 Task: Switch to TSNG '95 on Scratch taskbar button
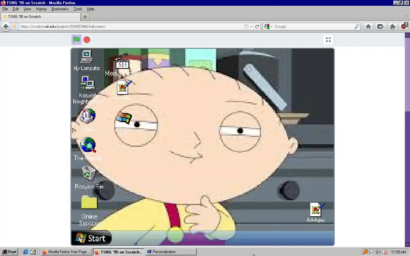tap(119, 252)
